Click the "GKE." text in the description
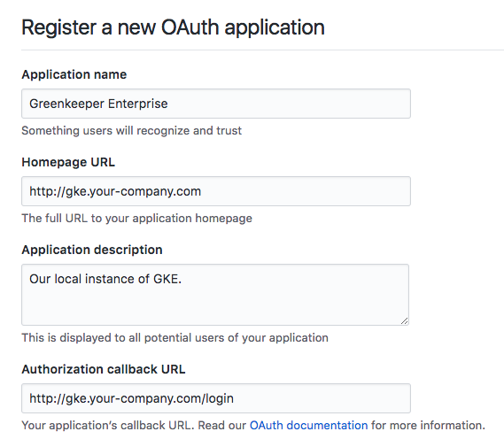The image size is (504, 447). [167, 279]
